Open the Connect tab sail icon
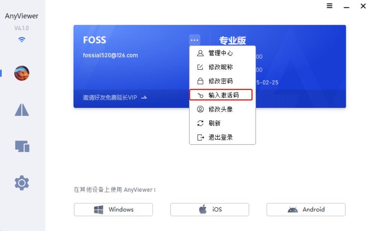The image size is (371, 231). [x=22, y=109]
